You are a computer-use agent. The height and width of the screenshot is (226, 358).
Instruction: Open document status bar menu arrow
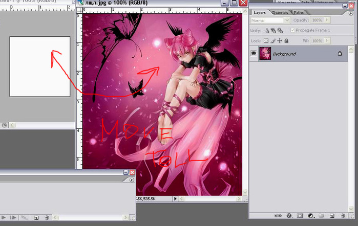point(175,198)
